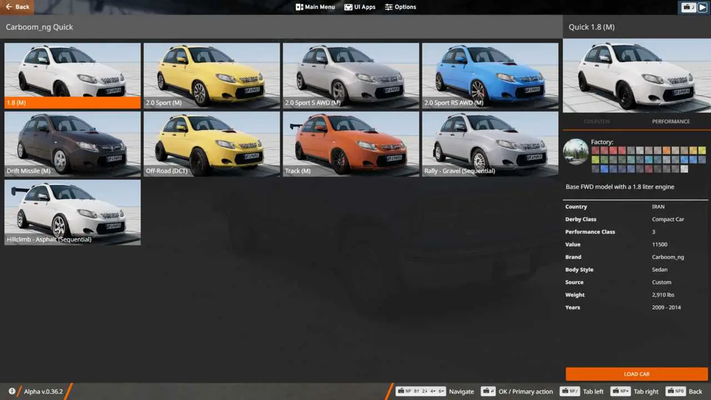Screen dimensions: 711x400
Task: Select Rally - Gravel (Sequential) configuration
Action: (490, 144)
